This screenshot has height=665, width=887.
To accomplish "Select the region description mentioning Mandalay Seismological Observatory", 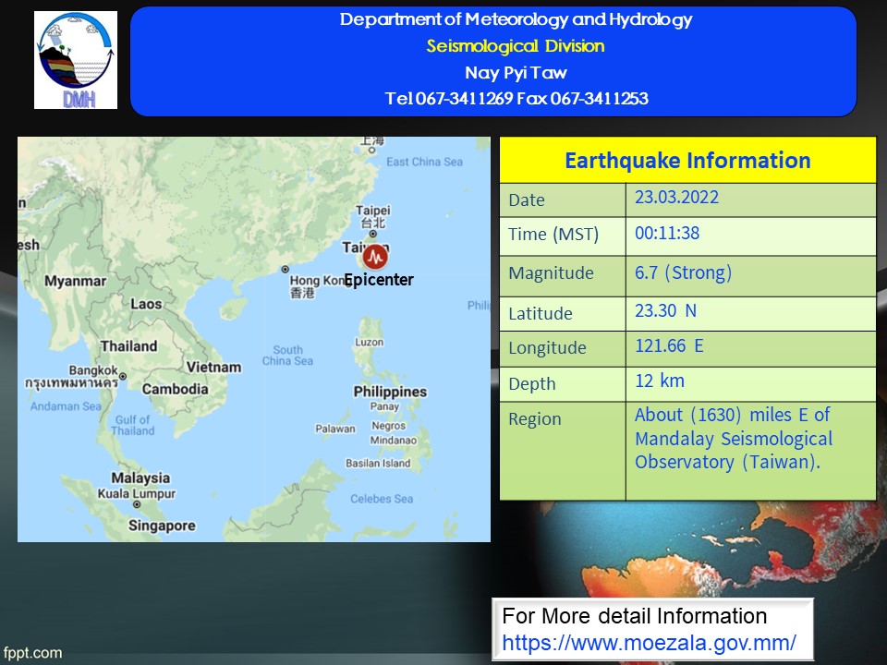I will tap(734, 438).
